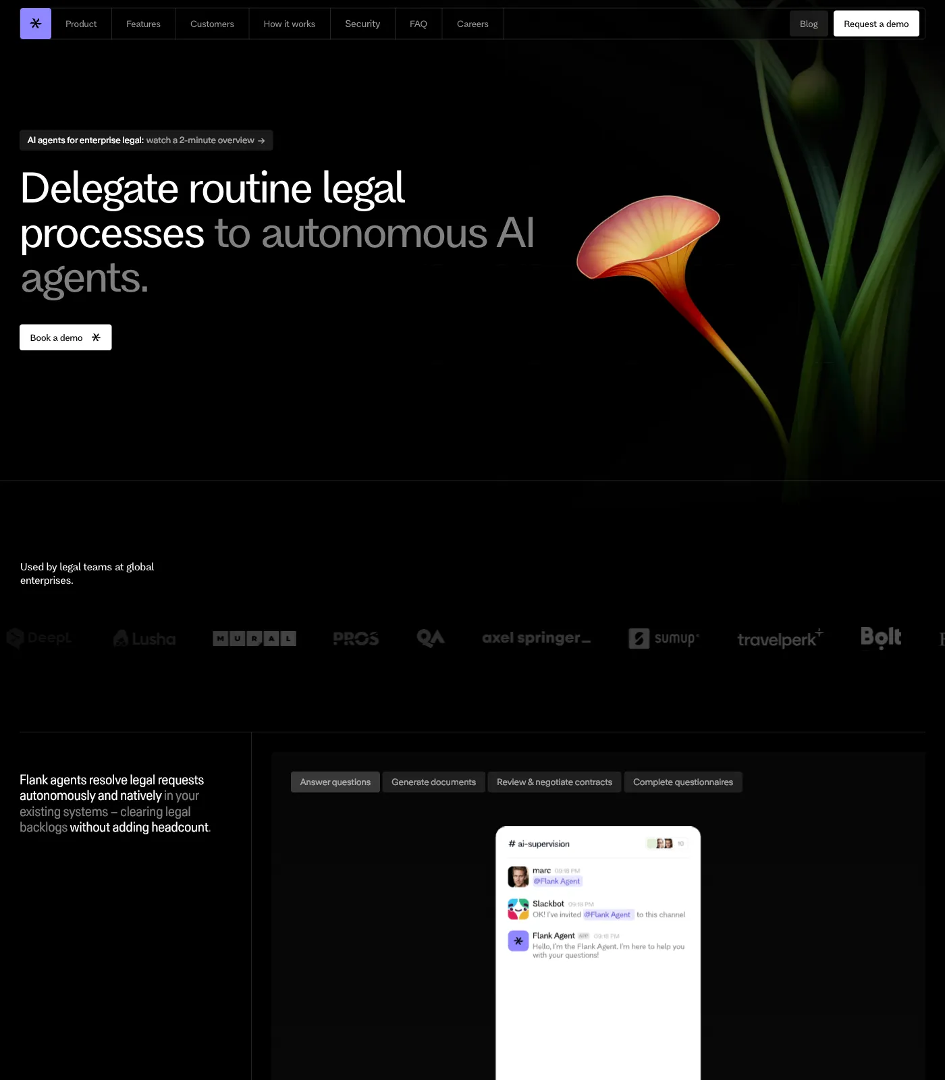Click the Sumup logo
The image size is (945, 1080).
pos(664,639)
